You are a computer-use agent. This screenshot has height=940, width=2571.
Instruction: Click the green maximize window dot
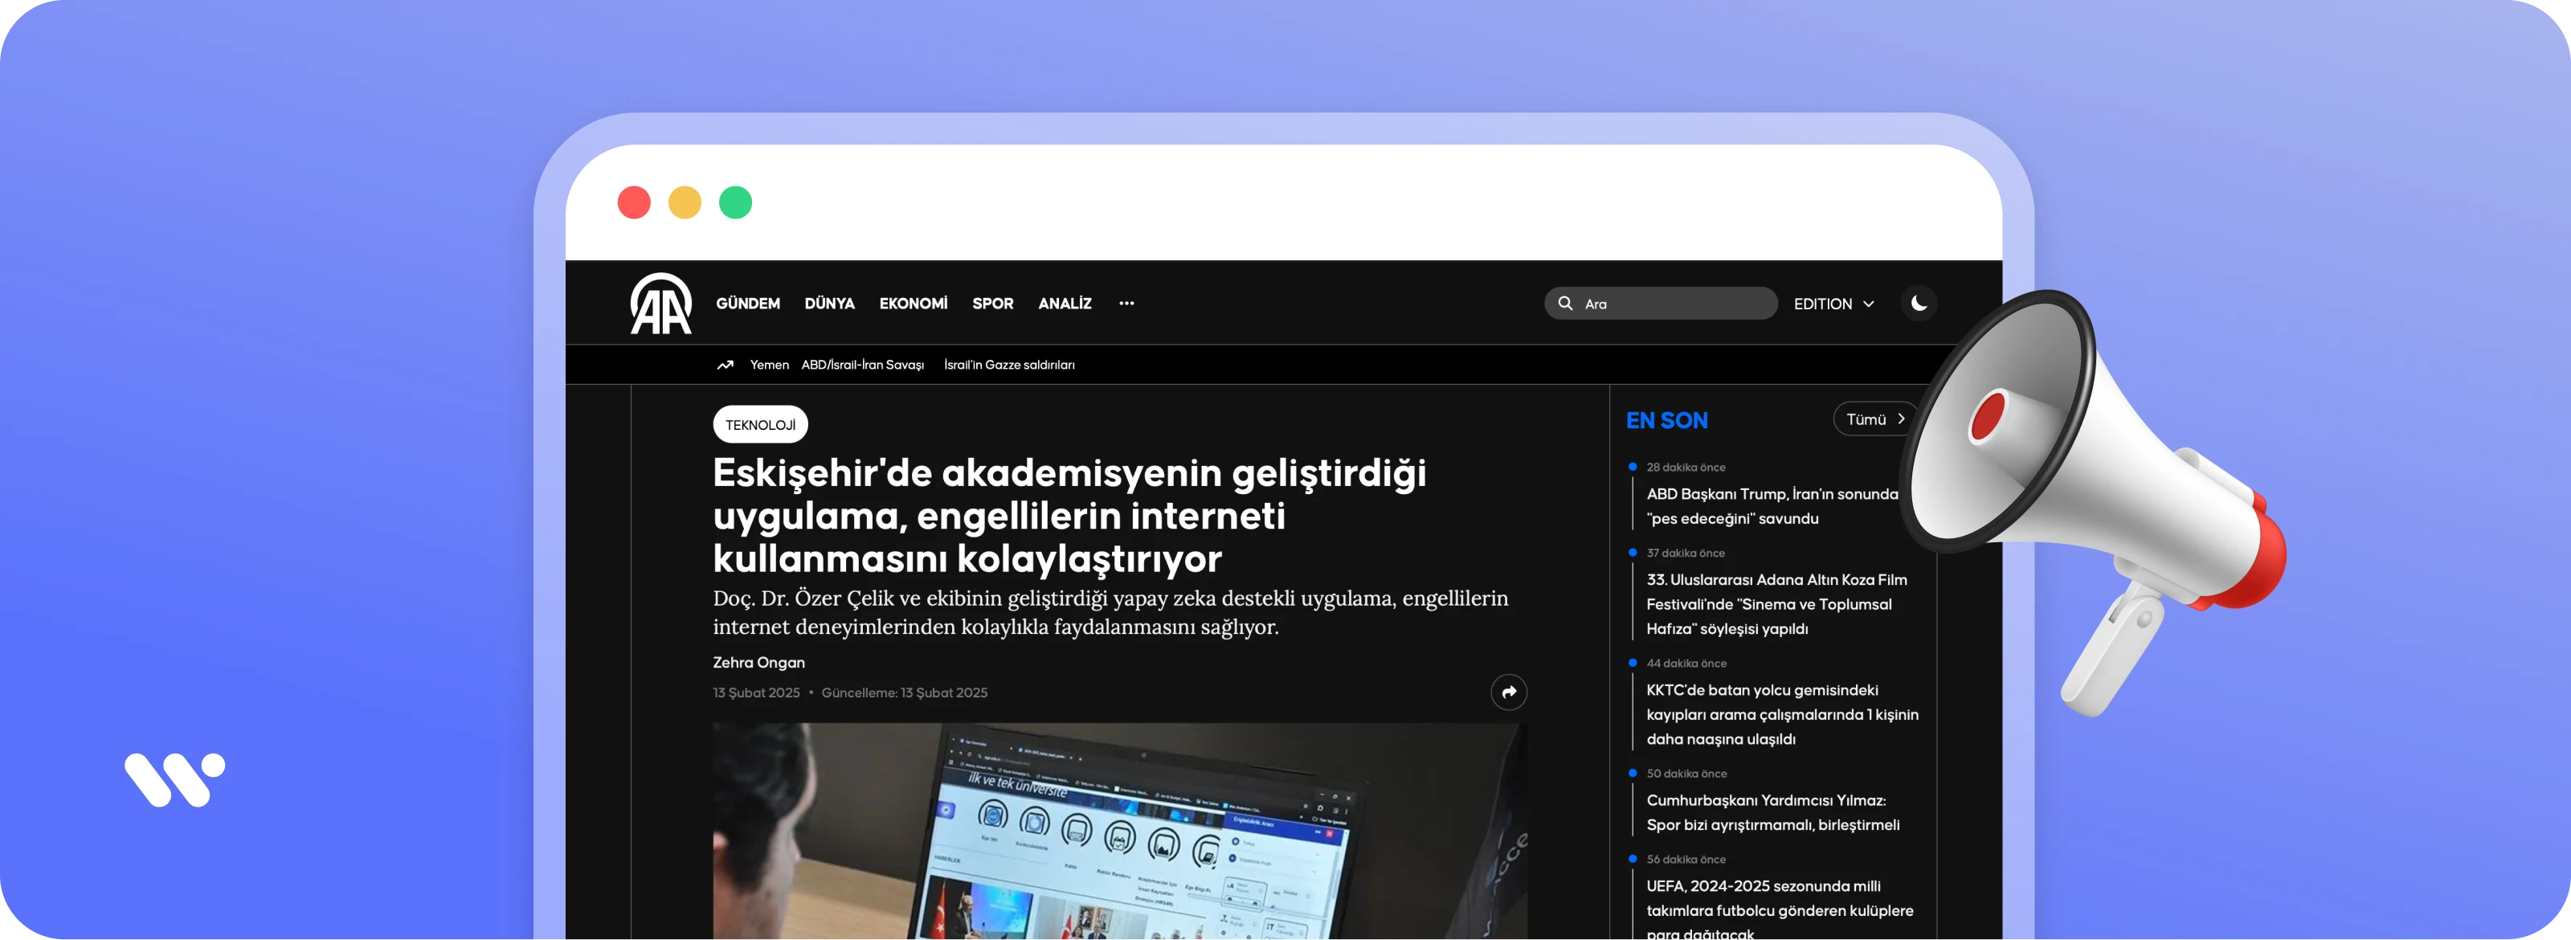[736, 202]
